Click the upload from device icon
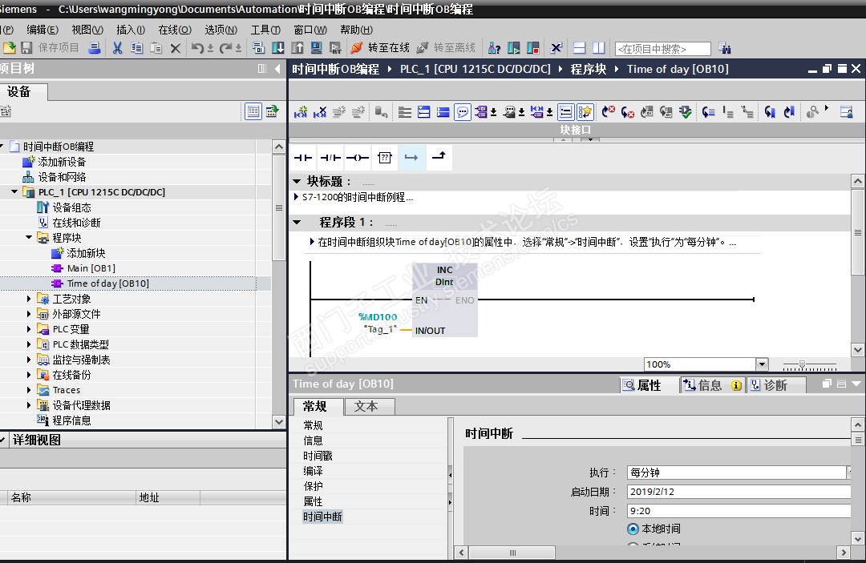Viewport: 866px width, 563px height. click(297, 48)
